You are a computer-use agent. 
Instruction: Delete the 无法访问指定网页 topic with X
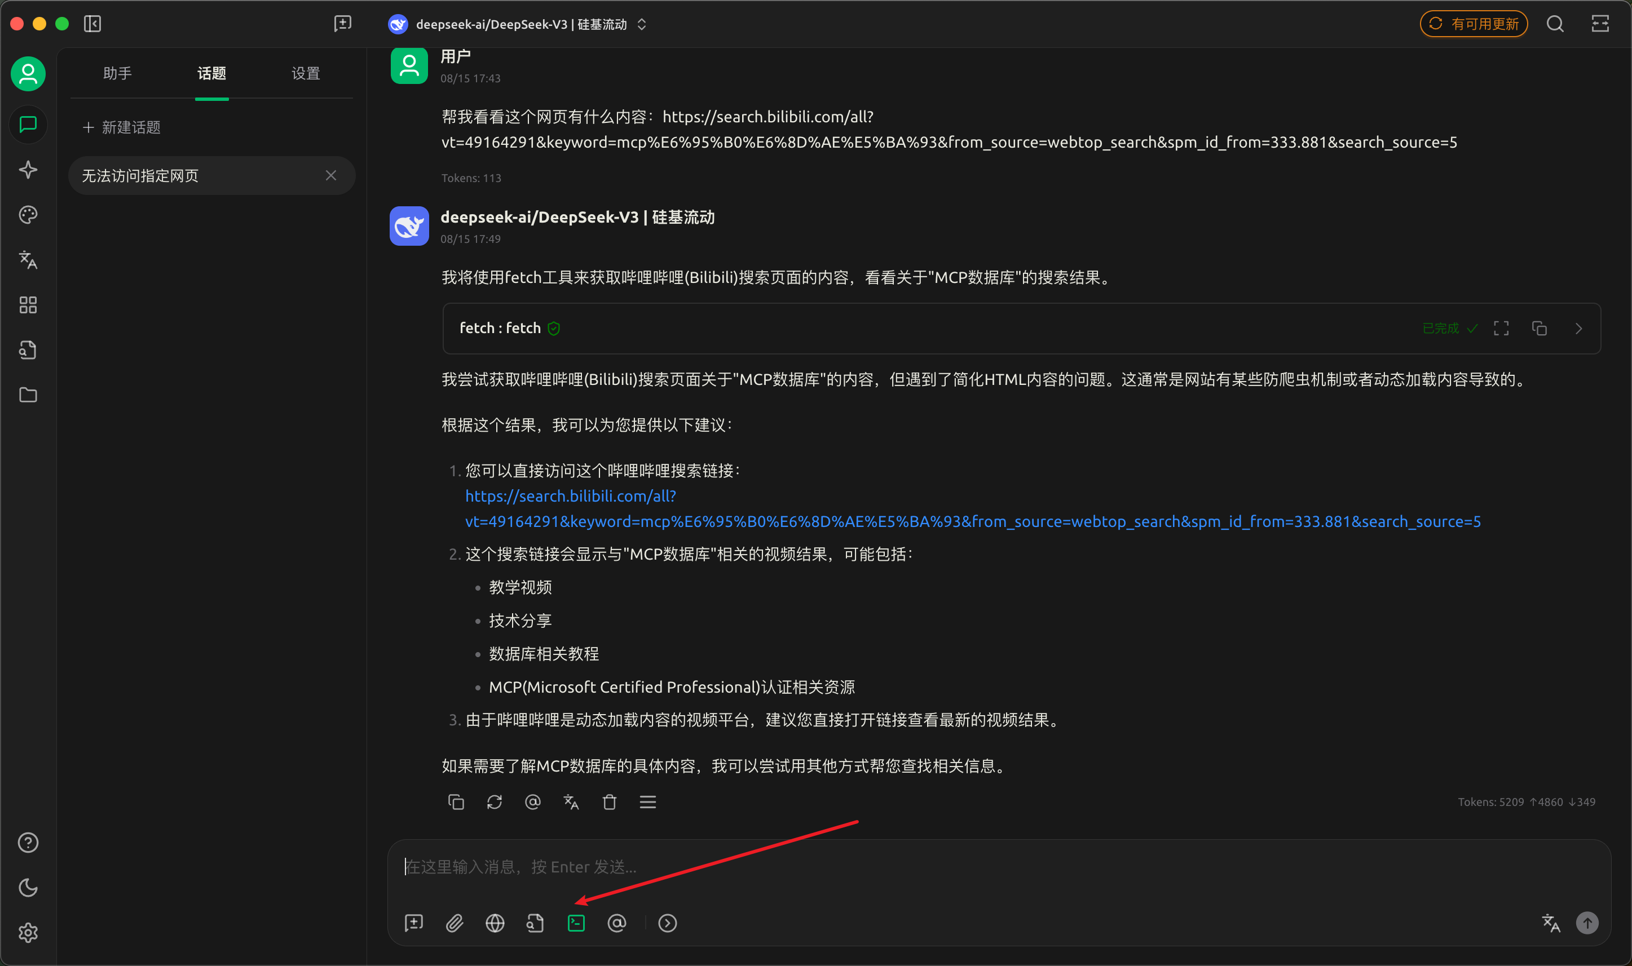coord(331,175)
